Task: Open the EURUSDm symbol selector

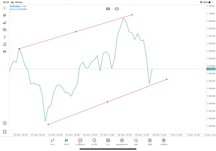Action: point(16,6)
